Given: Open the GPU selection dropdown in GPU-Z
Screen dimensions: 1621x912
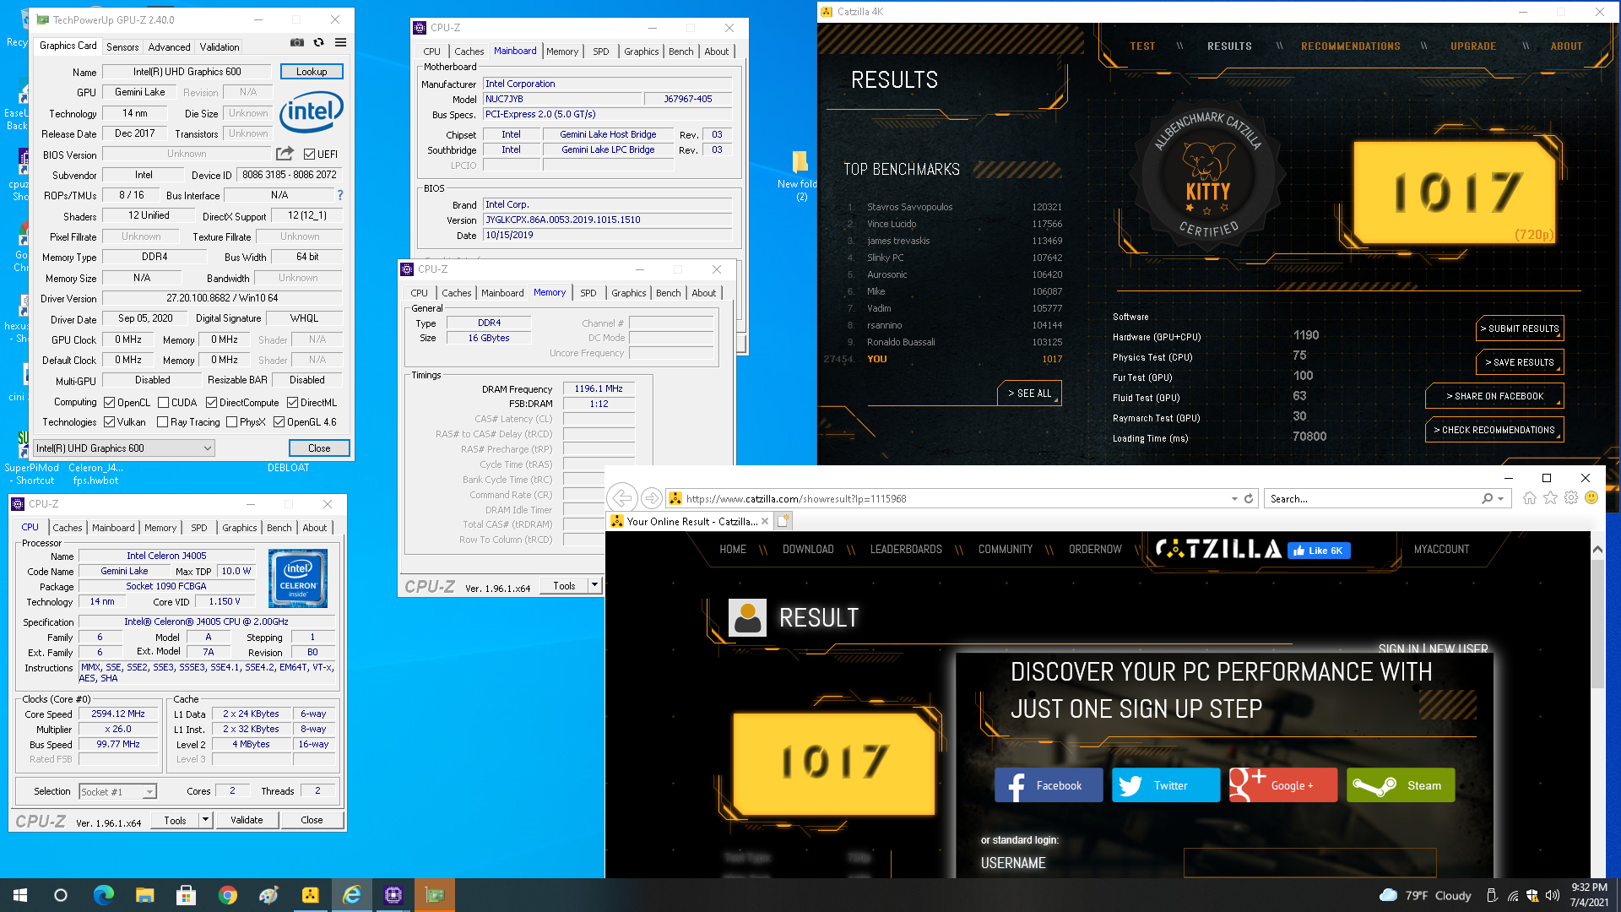Looking at the screenshot, I should (x=123, y=448).
